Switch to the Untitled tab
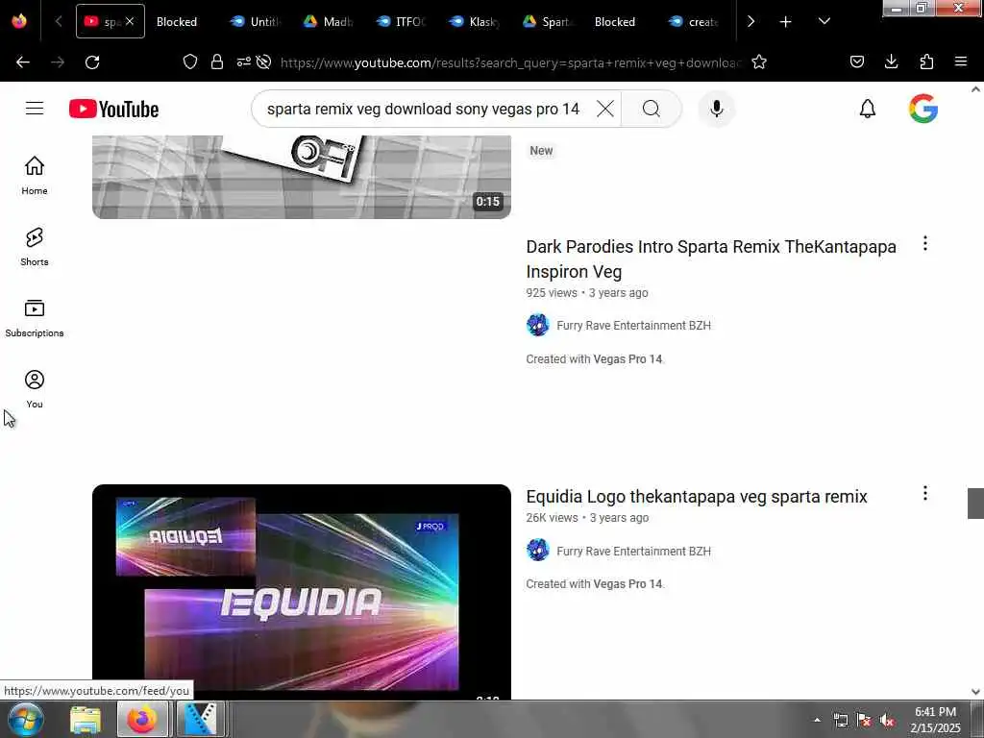Viewport: 984px width, 738px height. (256, 21)
